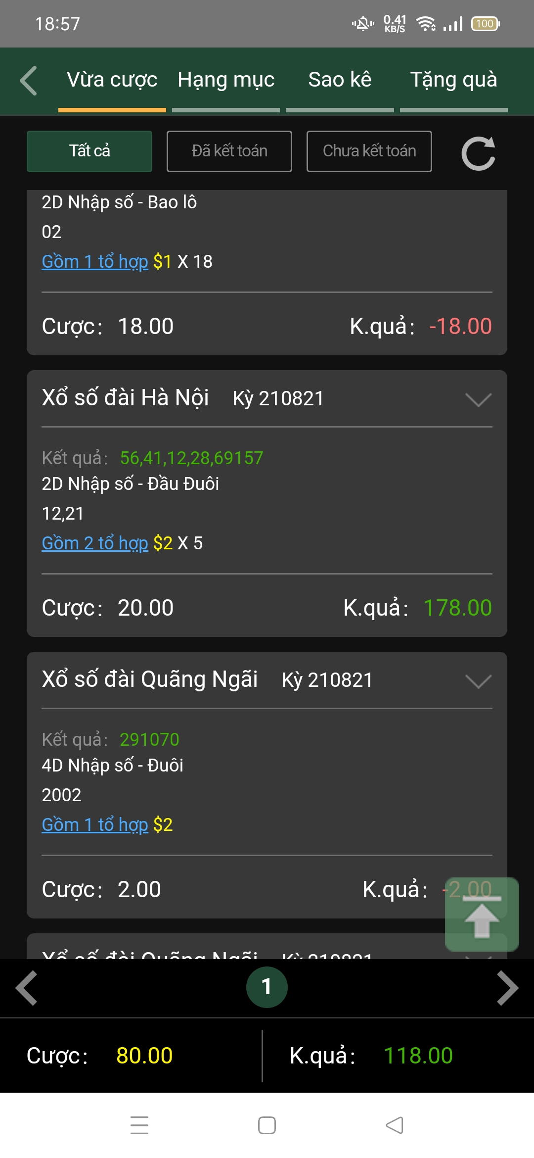Go to the previous page arrow
The height and width of the screenshot is (1158, 534).
click(x=27, y=988)
